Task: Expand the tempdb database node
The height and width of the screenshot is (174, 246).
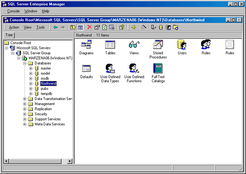Action: tap(31, 94)
